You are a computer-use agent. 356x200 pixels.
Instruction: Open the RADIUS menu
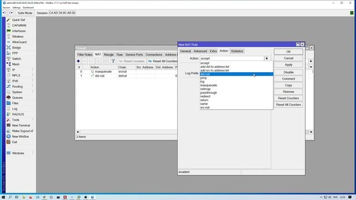tap(18, 114)
